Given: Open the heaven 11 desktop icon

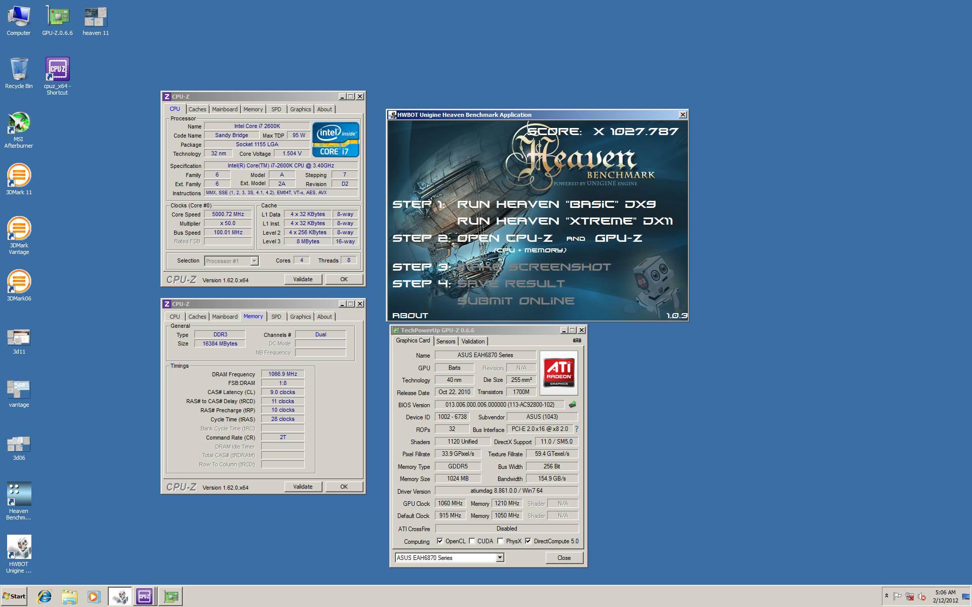Looking at the screenshot, I should pyautogui.click(x=96, y=21).
